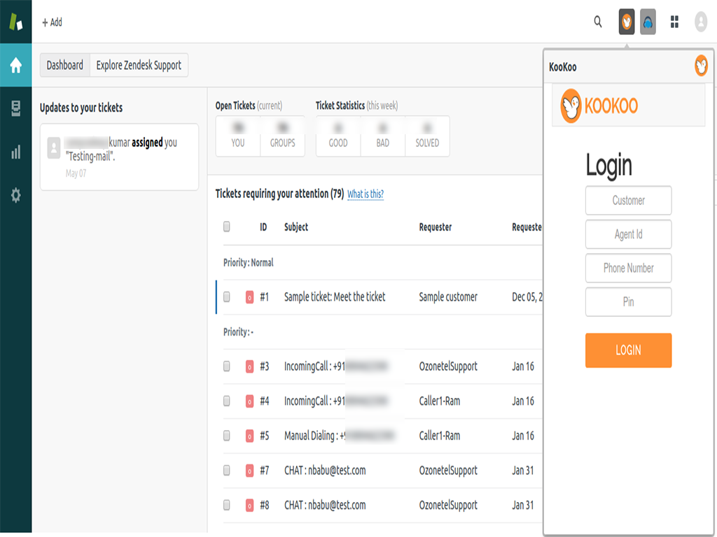The image size is (717, 537).
Task: Go to the Home dashboard icon
Action: click(15, 65)
